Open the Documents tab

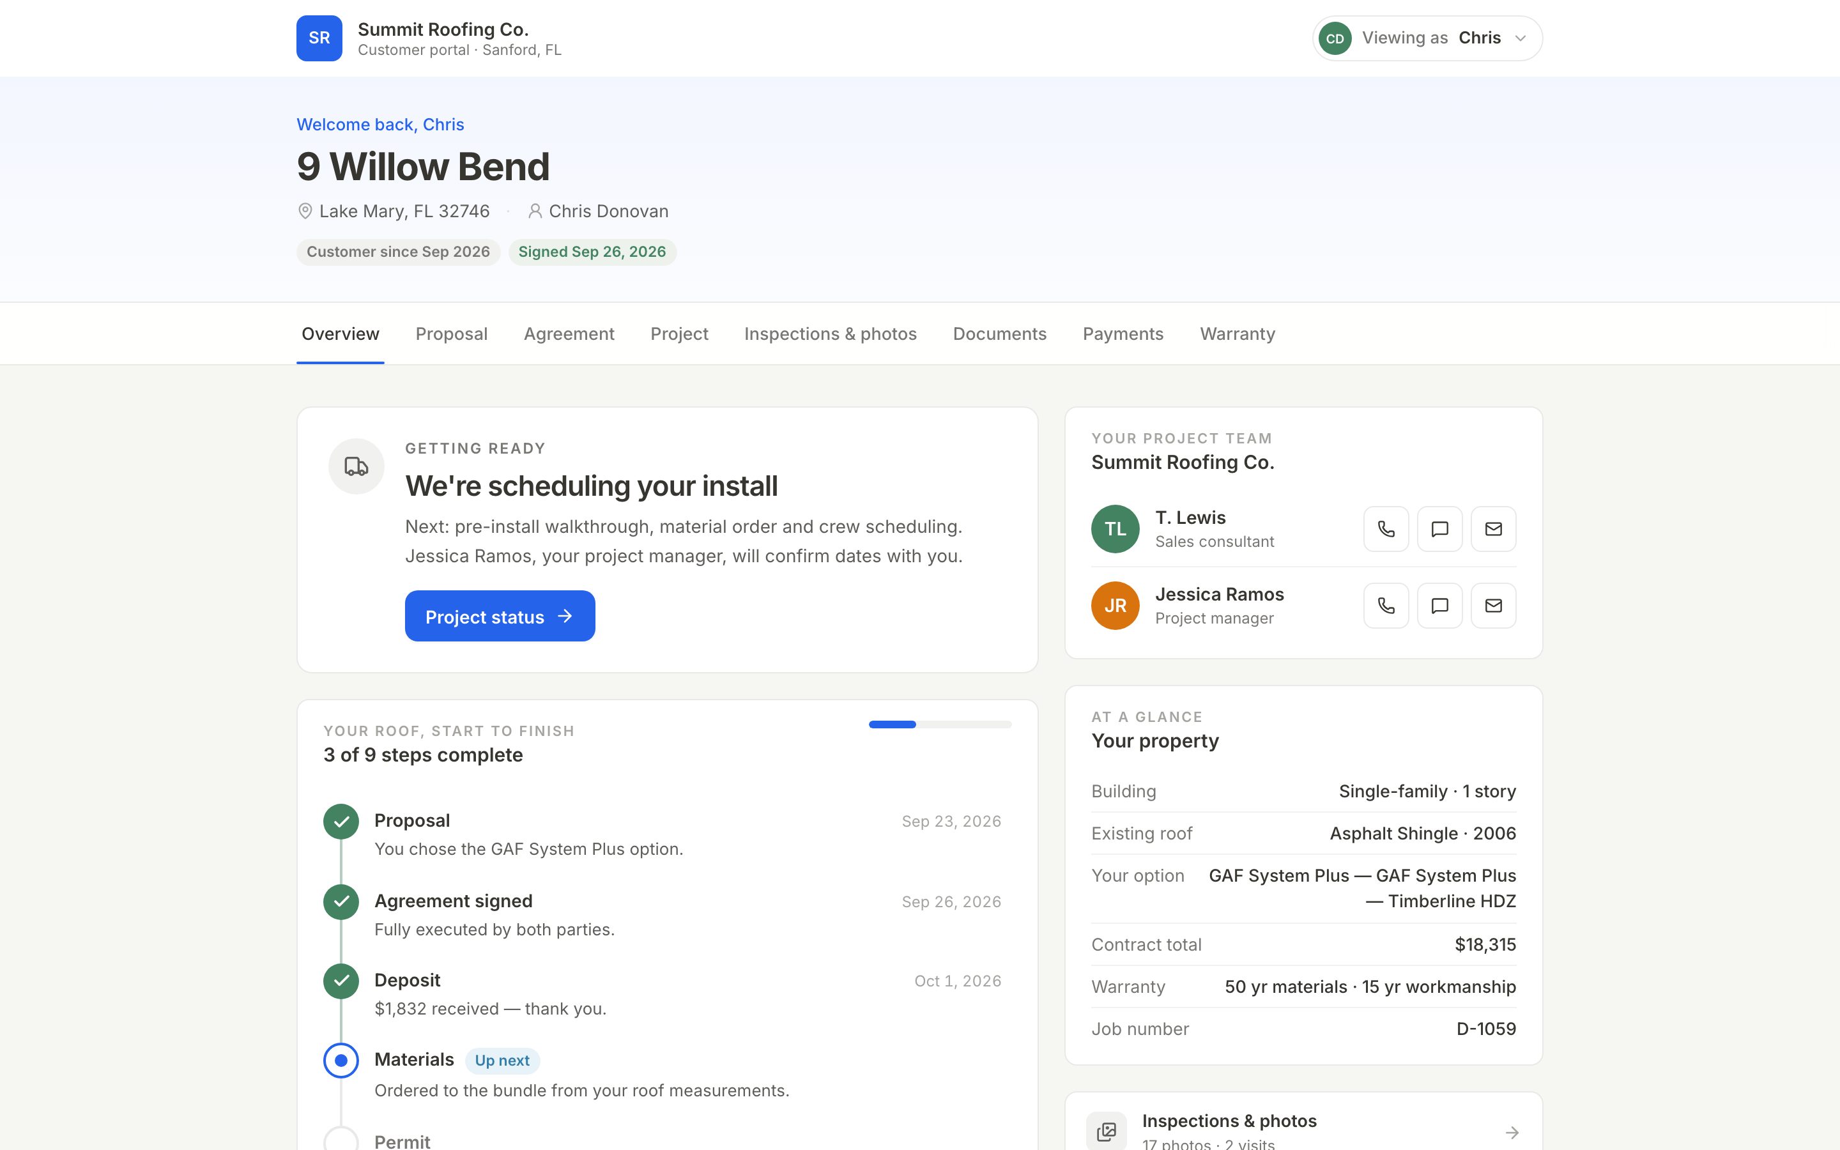click(999, 334)
